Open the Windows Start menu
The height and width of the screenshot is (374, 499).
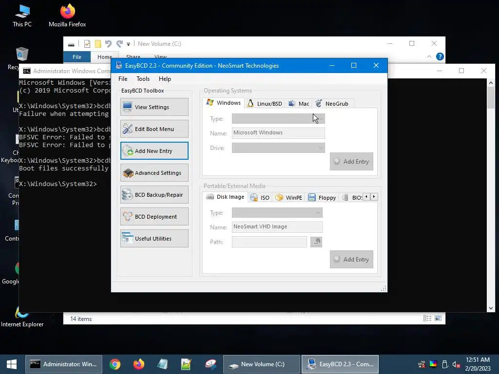pos(12,364)
